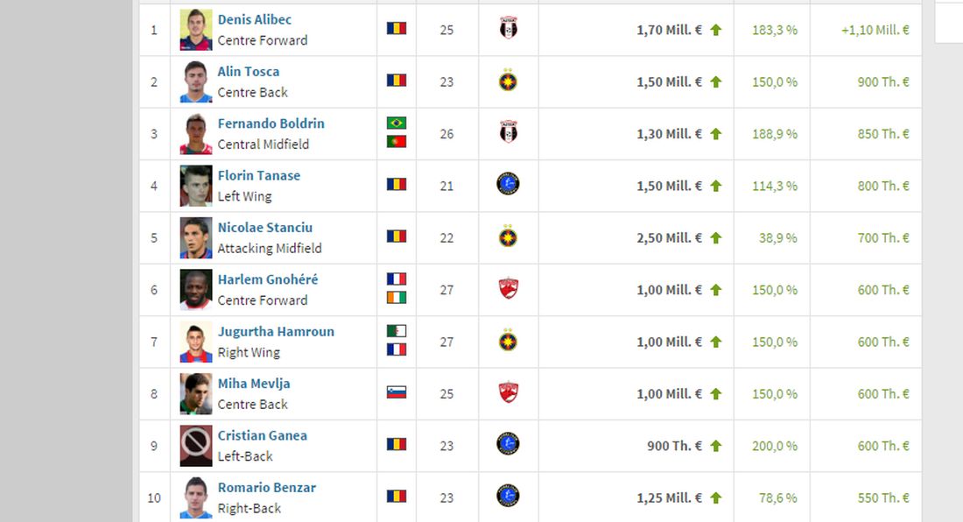The image size is (963, 522).
Task: Click Harlem Gnohéré's portrait thumbnail
Action: (x=196, y=290)
